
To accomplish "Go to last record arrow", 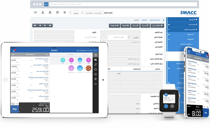I will [50, 25].
